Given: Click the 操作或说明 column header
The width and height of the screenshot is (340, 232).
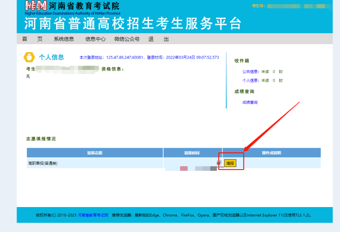Looking at the screenshot, I should point(272,153).
